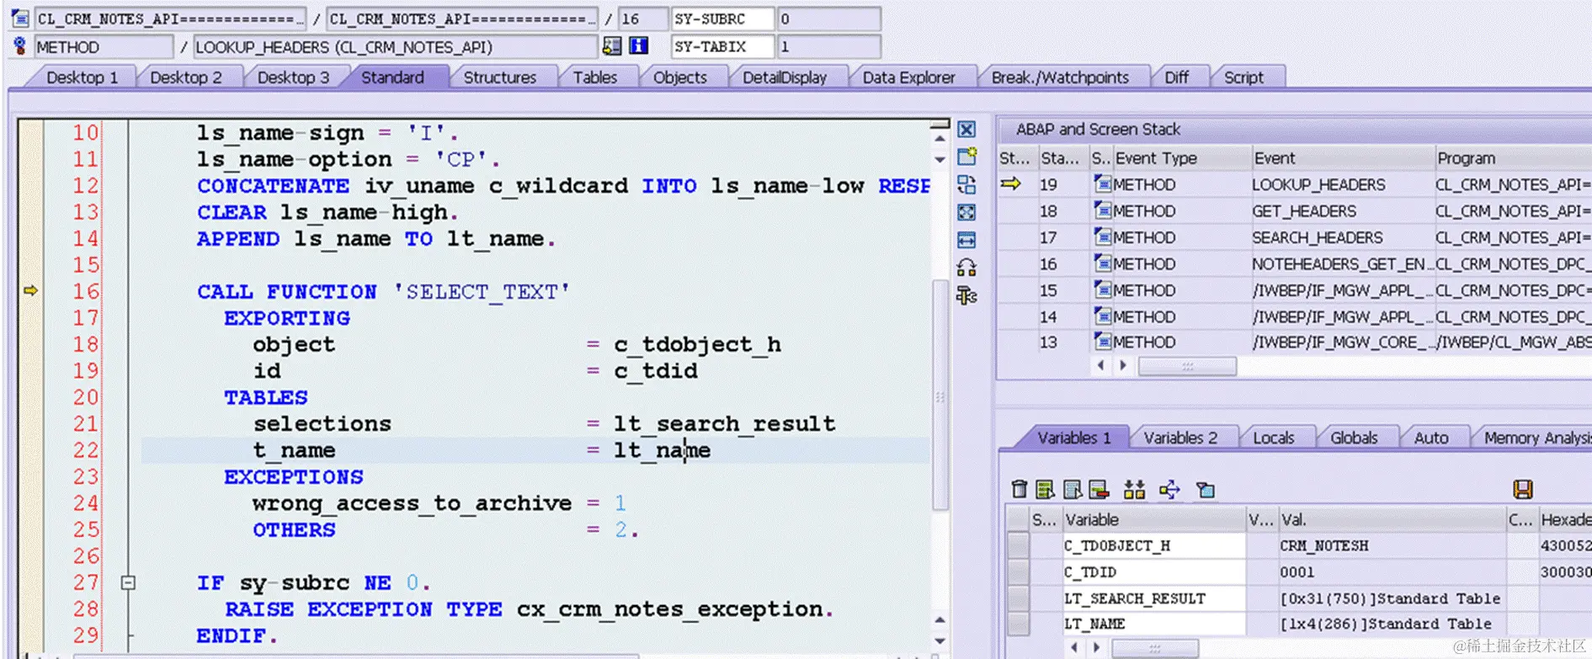Switch to the Variables 2 tab
This screenshot has height=659, width=1592.
coord(1180,438)
